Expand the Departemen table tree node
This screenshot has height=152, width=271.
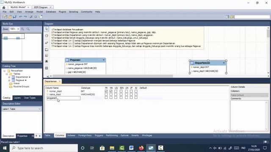pos(9,77)
